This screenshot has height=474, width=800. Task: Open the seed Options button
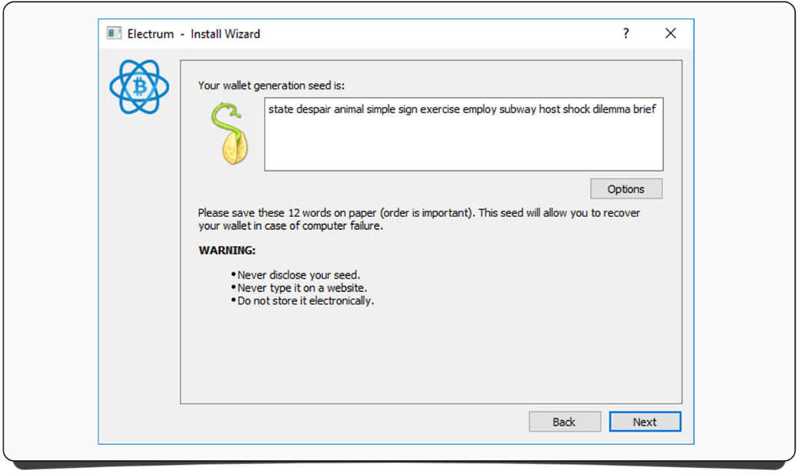click(625, 189)
